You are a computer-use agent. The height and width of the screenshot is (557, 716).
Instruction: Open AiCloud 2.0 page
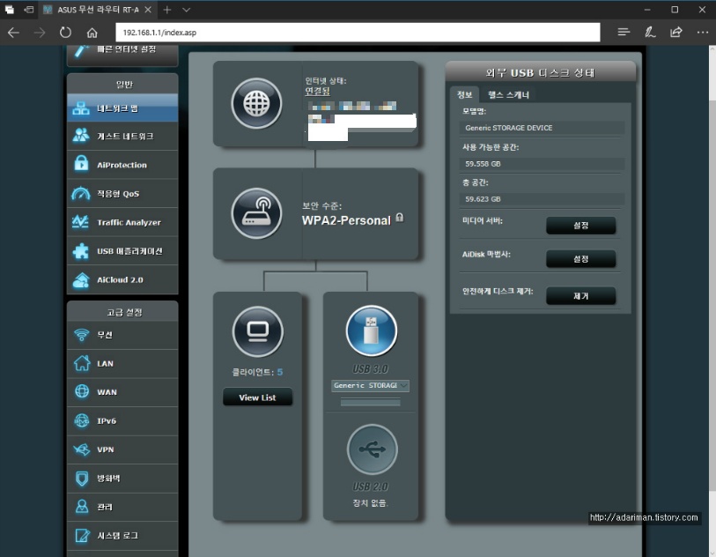(x=122, y=279)
